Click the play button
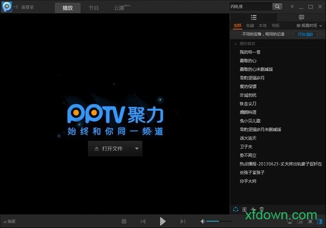 pyautogui.click(x=162, y=221)
